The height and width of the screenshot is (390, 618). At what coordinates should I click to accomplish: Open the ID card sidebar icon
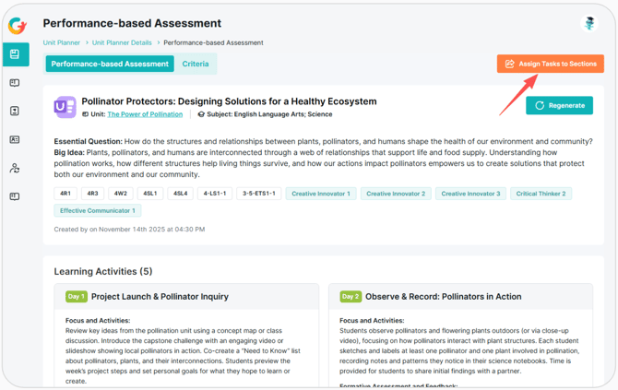coord(15,140)
